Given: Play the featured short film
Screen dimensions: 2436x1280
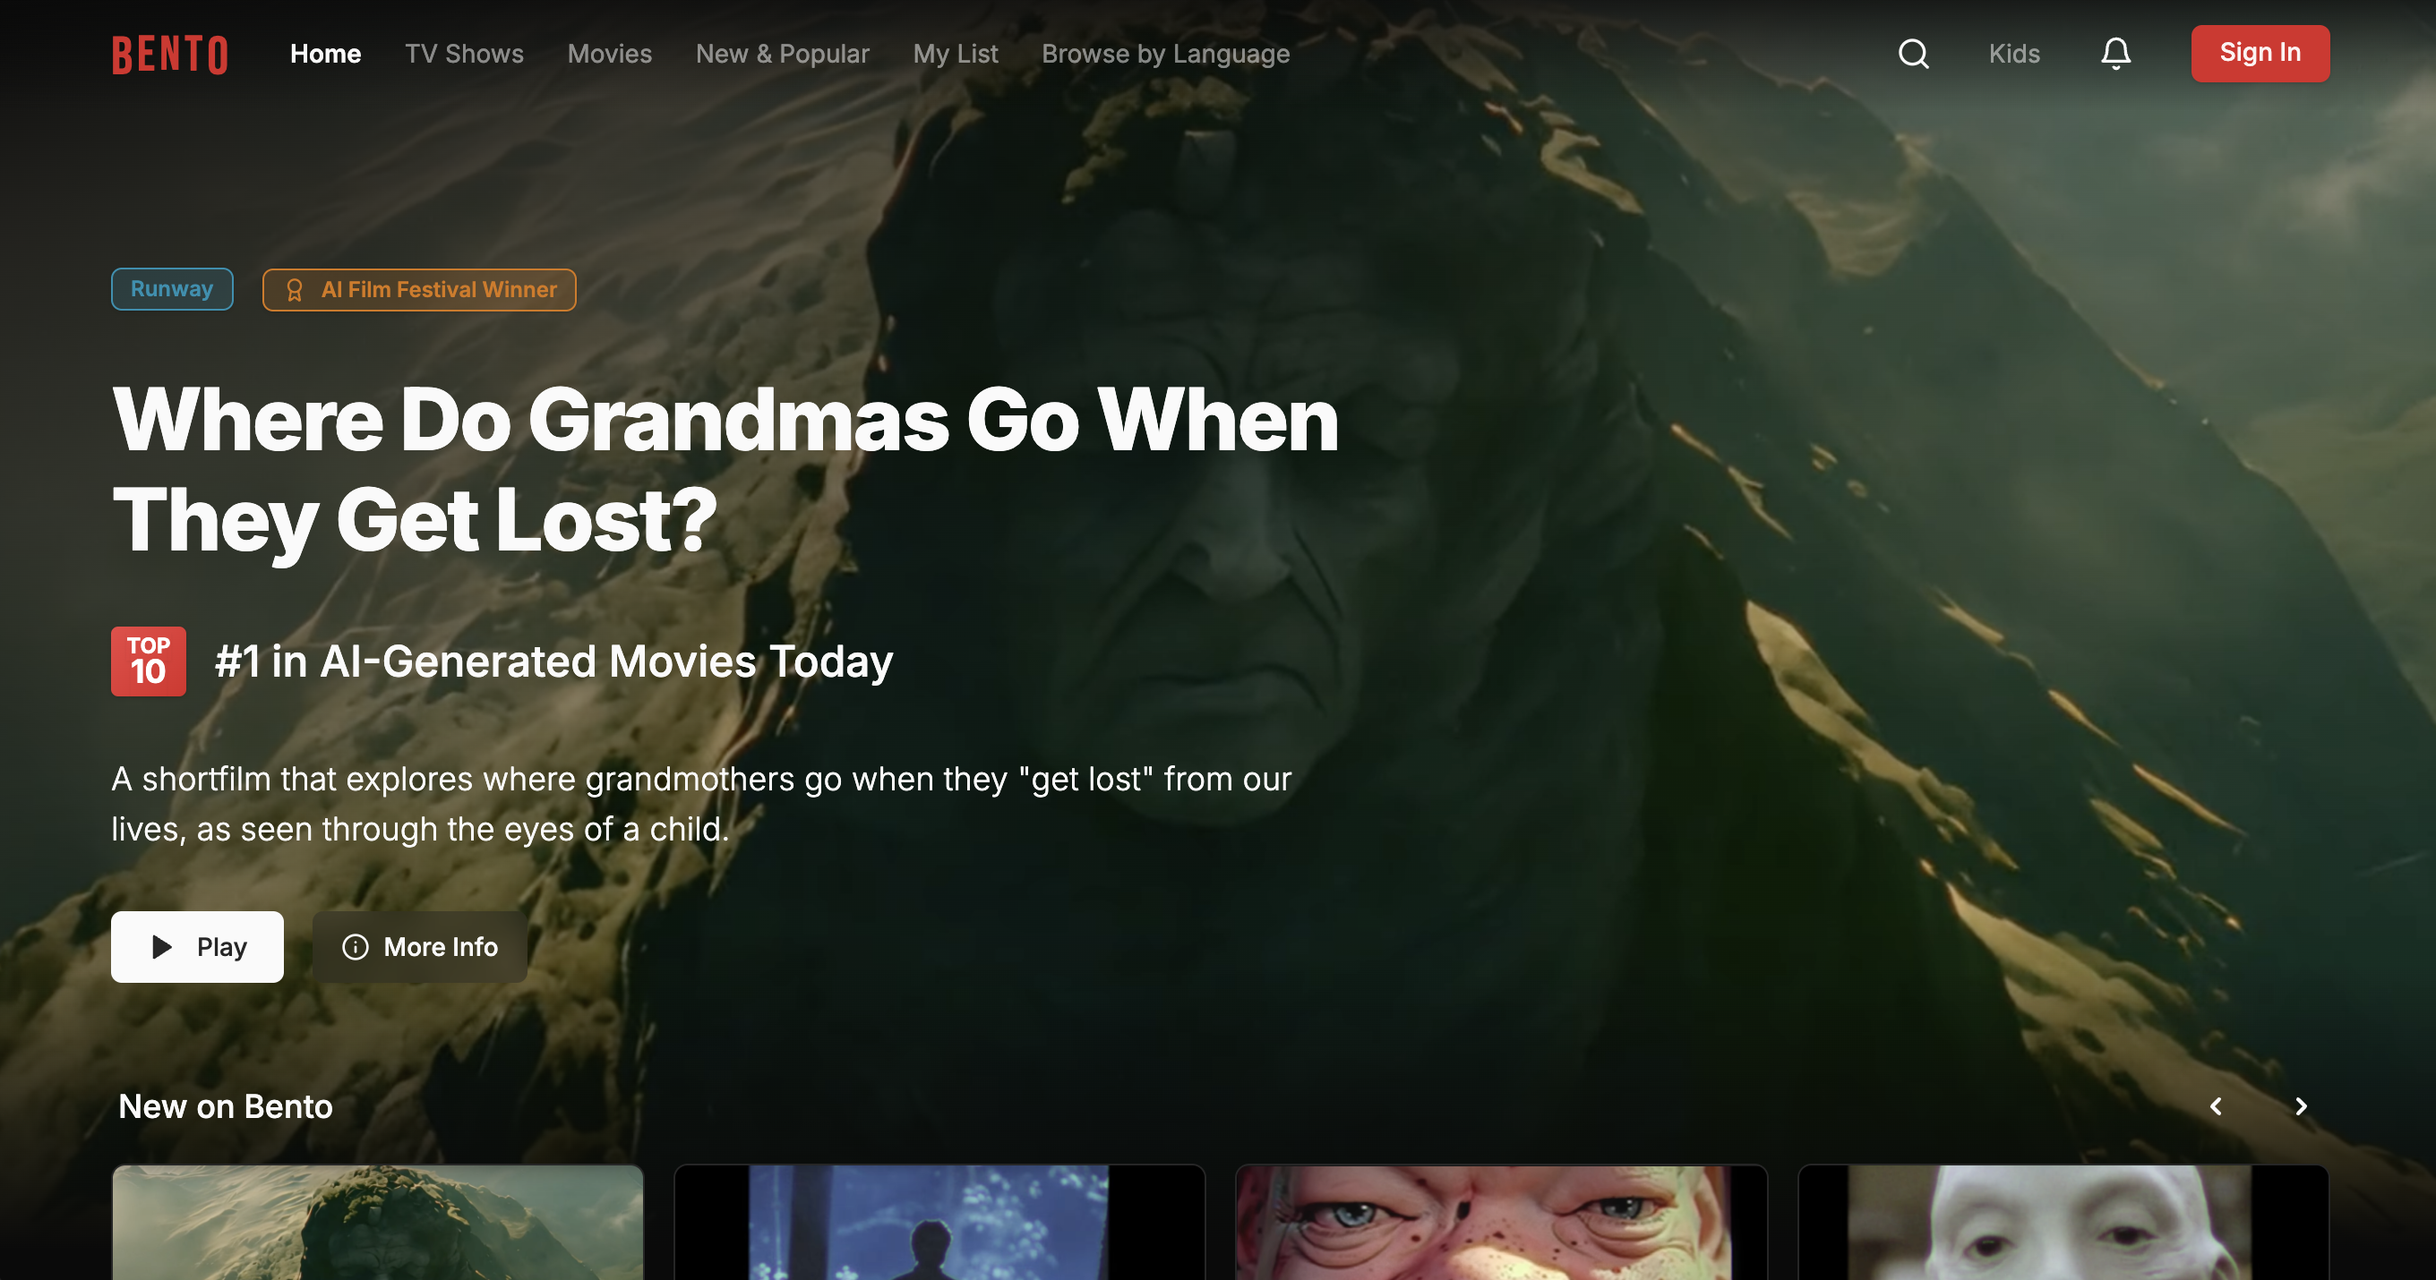Looking at the screenshot, I should coord(198,947).
